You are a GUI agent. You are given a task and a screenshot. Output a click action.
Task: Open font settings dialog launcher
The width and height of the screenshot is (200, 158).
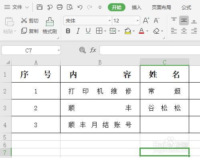[x=164, y=38]
